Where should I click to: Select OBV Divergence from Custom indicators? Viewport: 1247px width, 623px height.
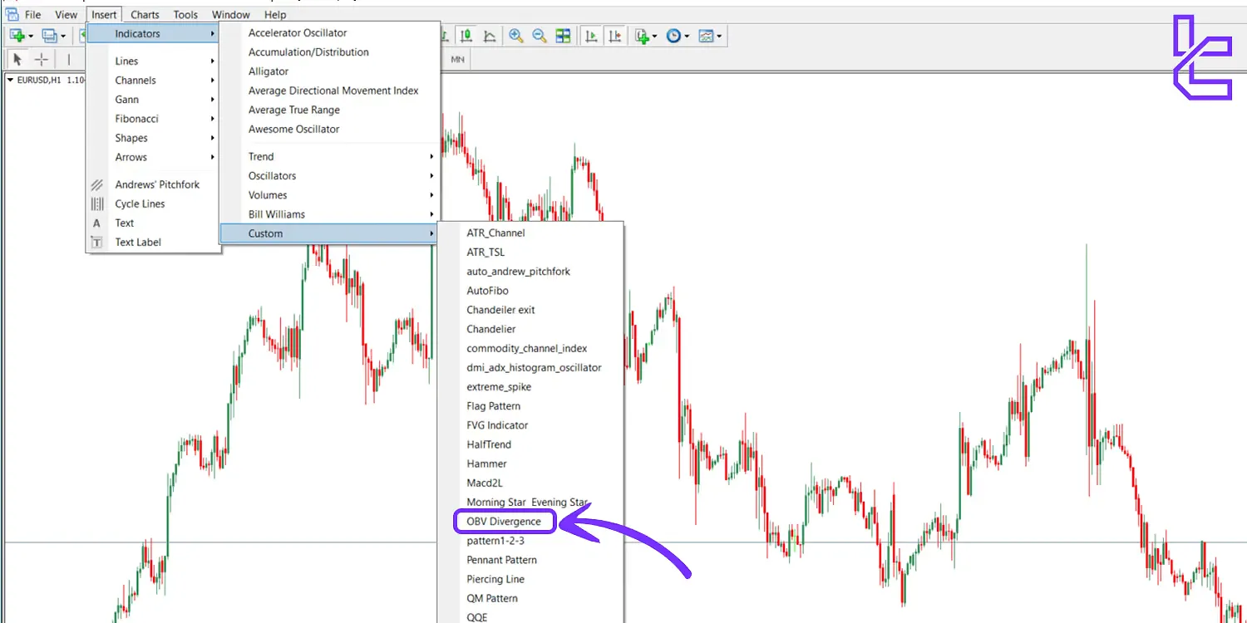coord(502,521)
